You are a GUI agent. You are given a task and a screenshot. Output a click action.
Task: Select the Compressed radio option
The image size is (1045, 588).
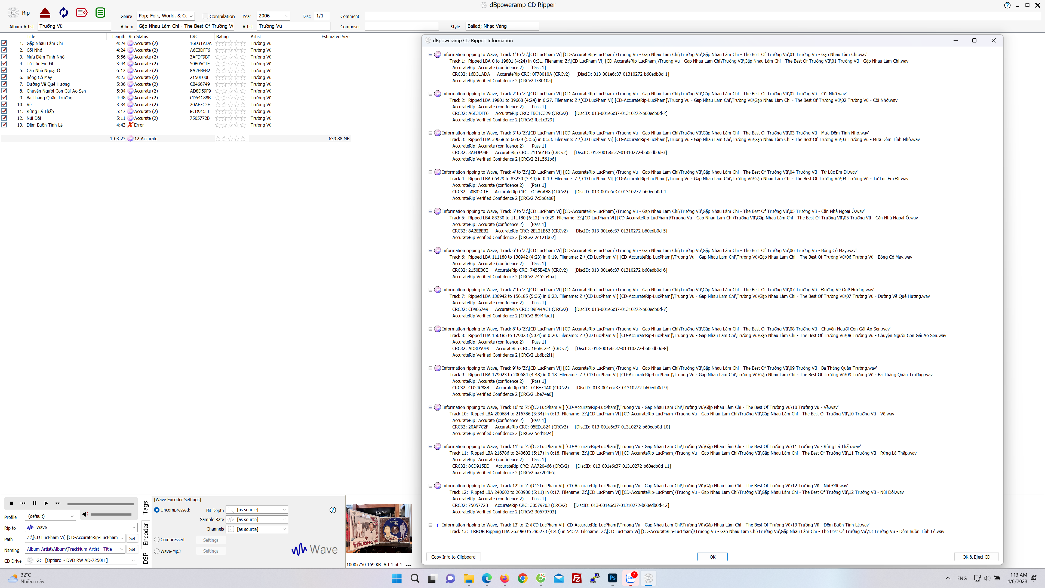click(x=156, y=540)
